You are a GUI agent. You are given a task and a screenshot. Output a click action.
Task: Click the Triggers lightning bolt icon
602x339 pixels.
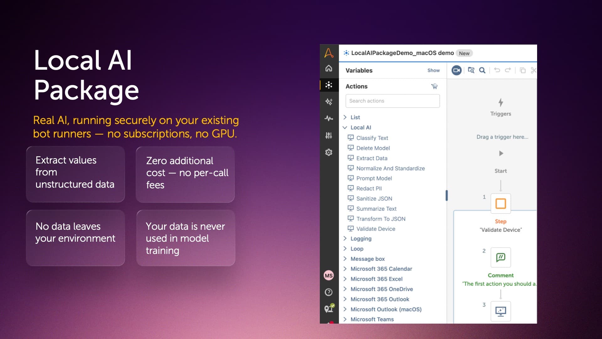pyautogui.click(x=501, y=102)
